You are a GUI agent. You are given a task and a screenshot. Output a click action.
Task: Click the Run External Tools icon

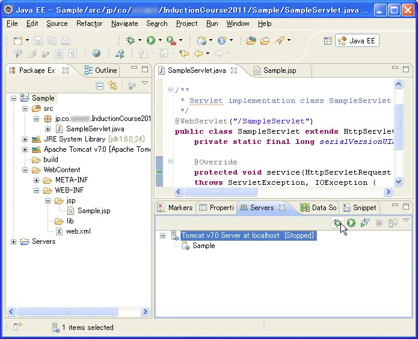(171, 40)
